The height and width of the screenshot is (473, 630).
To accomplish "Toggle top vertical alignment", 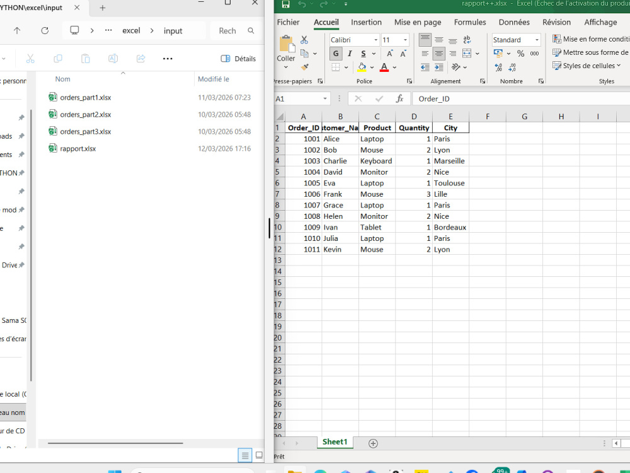I will pos(425,40).
